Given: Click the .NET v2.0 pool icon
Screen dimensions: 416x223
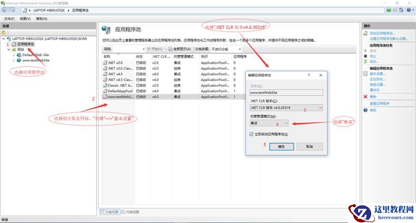Looking at the screenshot, I should pyautogui.click(x=105, y=63).
